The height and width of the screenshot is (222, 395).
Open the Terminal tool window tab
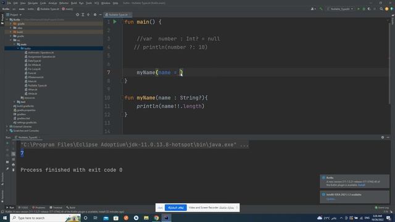[56, 208]
